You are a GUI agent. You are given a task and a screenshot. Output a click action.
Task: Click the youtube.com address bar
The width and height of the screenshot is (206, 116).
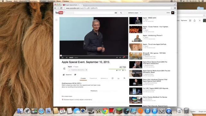coord(117,8)
